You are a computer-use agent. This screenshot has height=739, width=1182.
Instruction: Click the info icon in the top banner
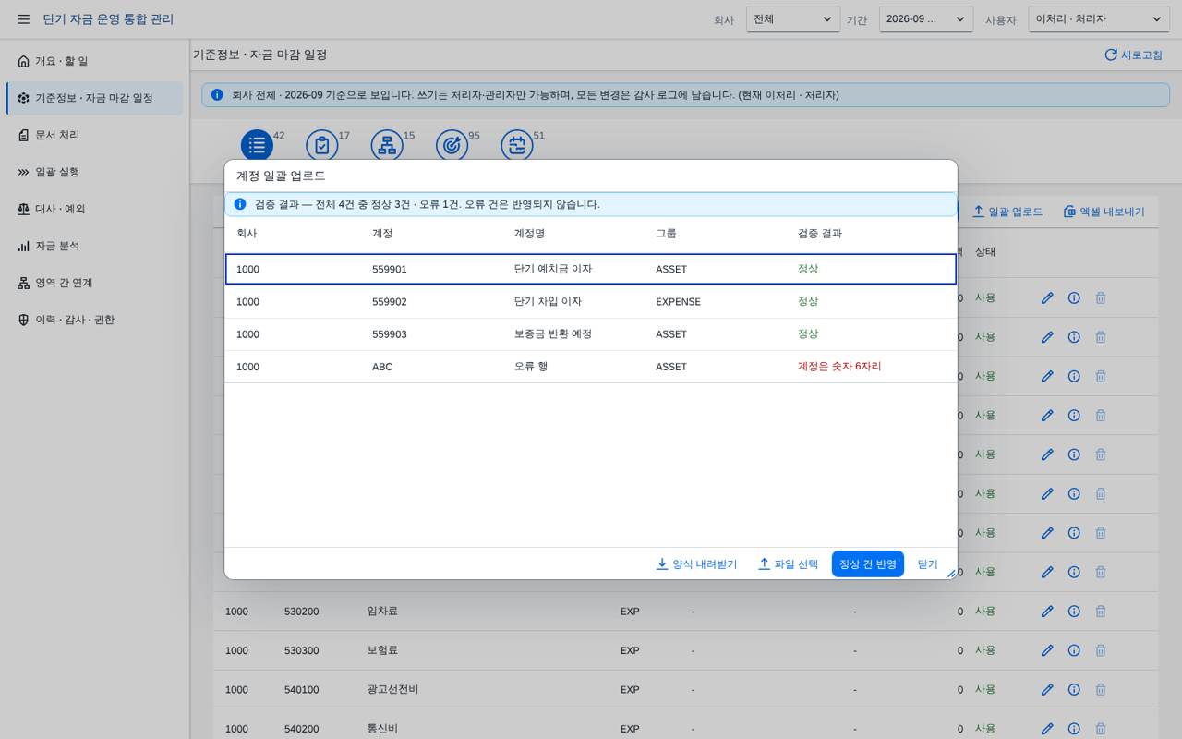tap(217, 95)
